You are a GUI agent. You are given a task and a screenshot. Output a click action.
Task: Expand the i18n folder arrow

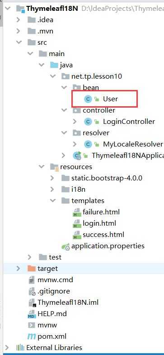coord(52,189)
